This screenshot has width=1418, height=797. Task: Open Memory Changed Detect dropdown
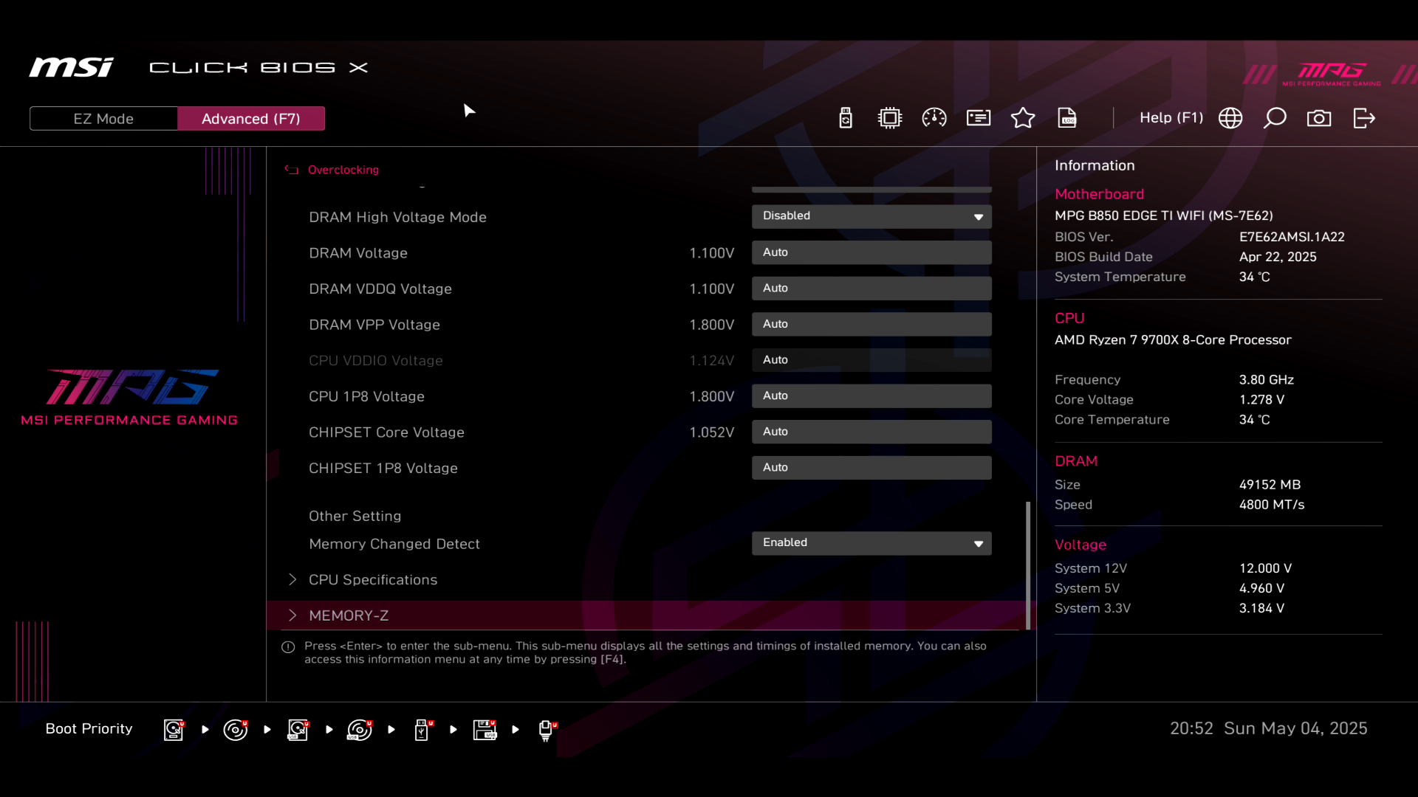coord(871,543)
